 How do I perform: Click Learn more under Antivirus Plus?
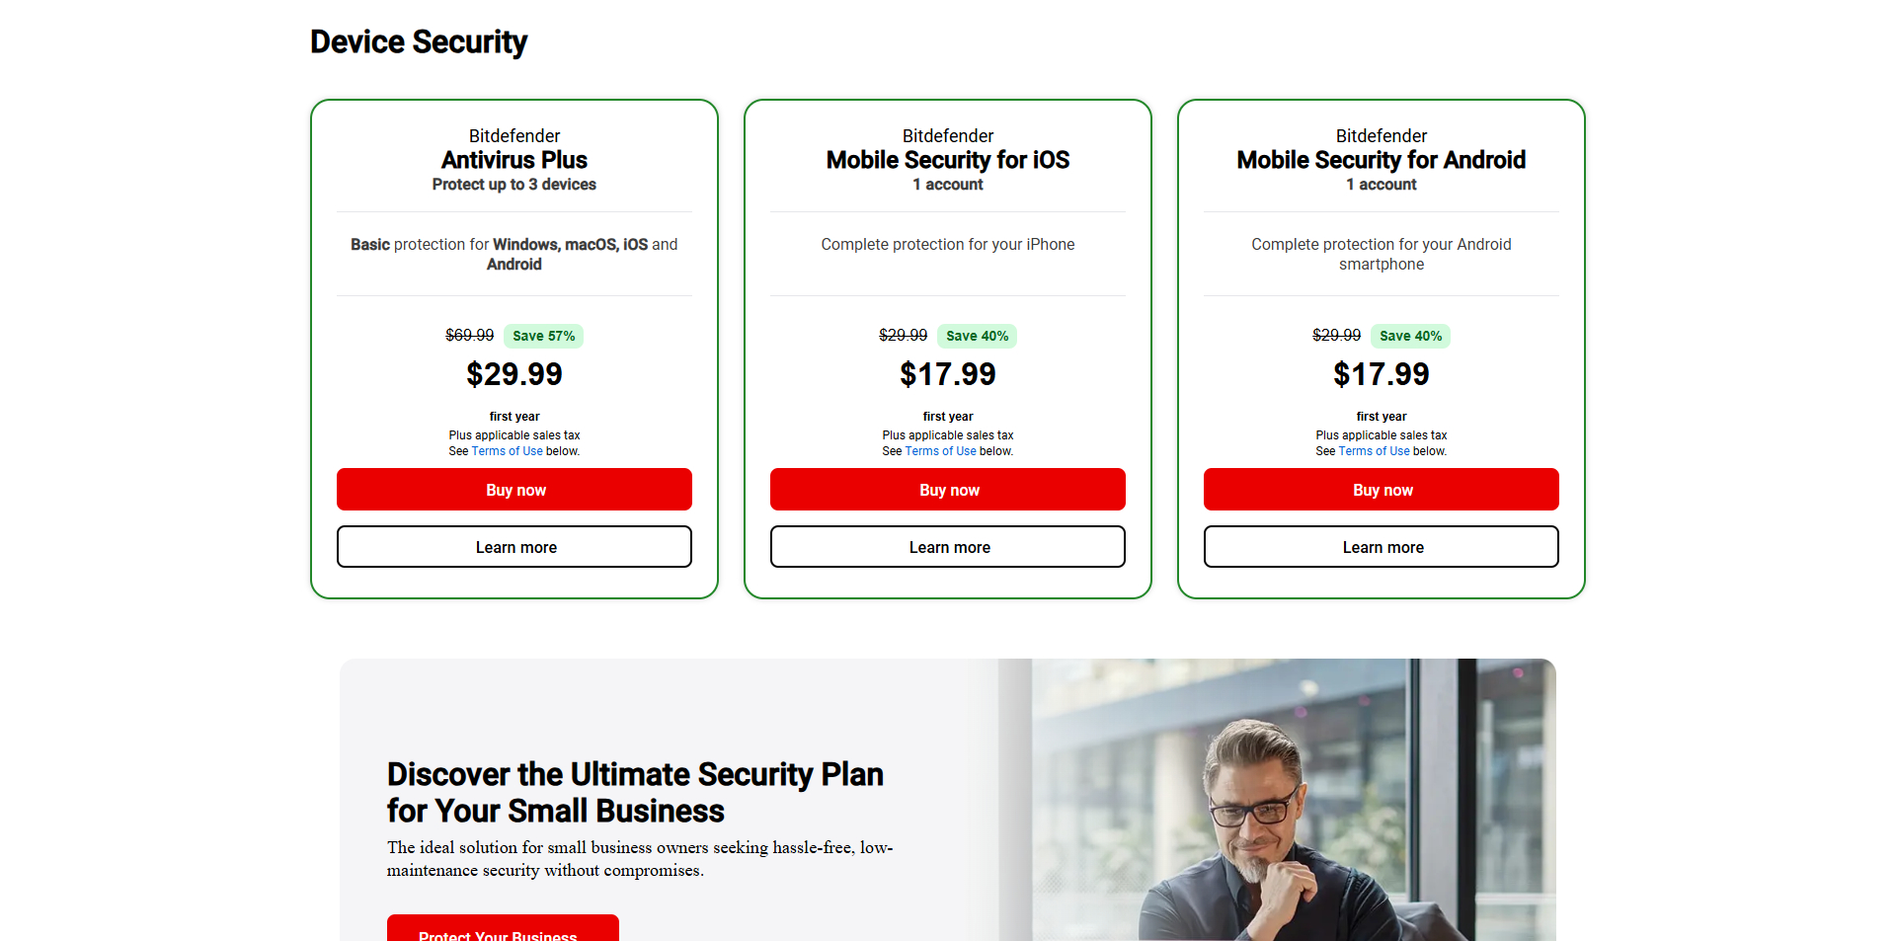coord(513,546)
